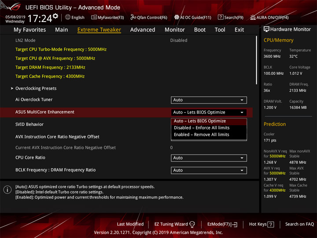This screenshot has width=317, height=238.
Task: Open the Monitor tab
Action: click(175, 30)
